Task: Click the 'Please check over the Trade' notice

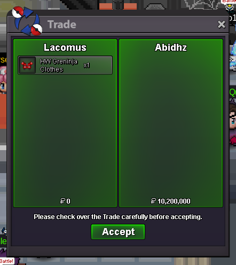Action: 118,217
